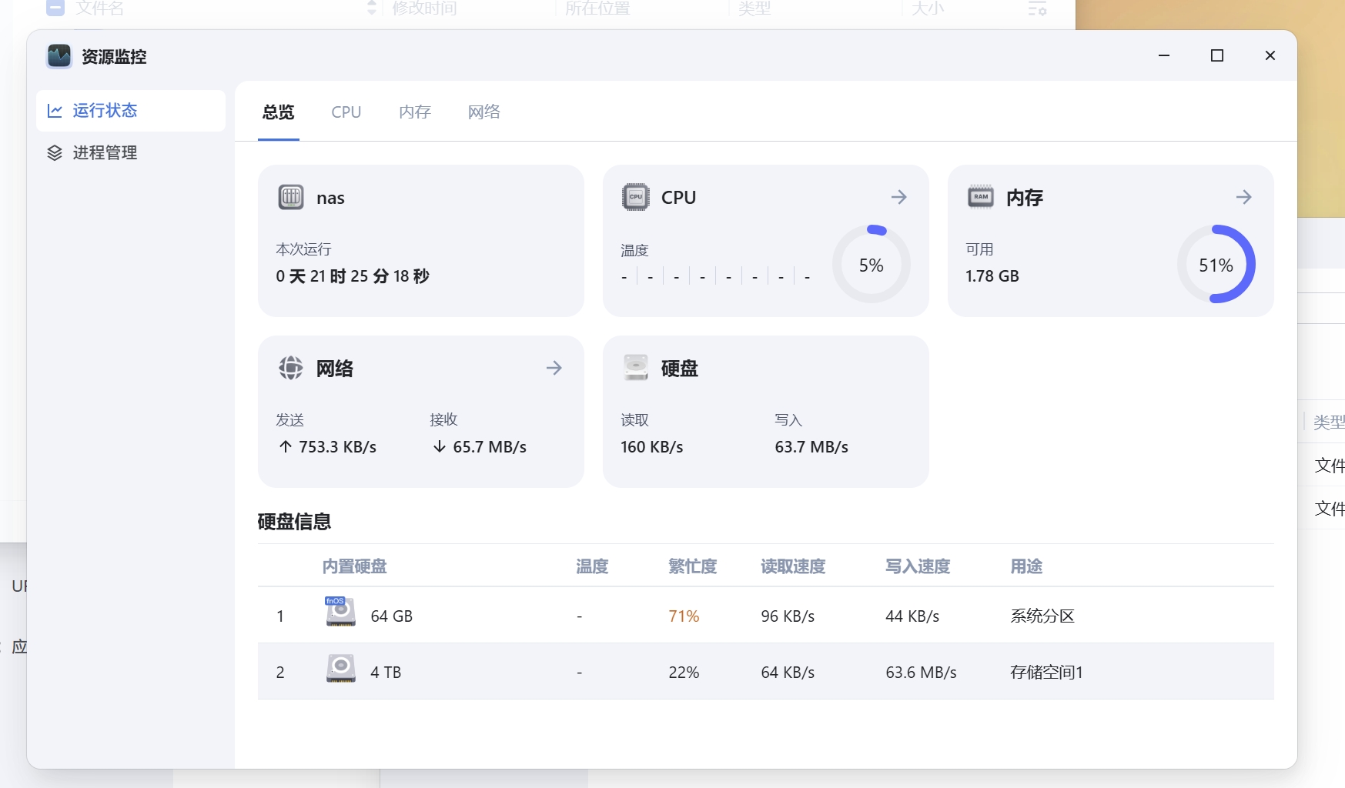Open the 进程管理 sidebar item
This screenshot has width=1345, height=788.
tap(131, 153)
